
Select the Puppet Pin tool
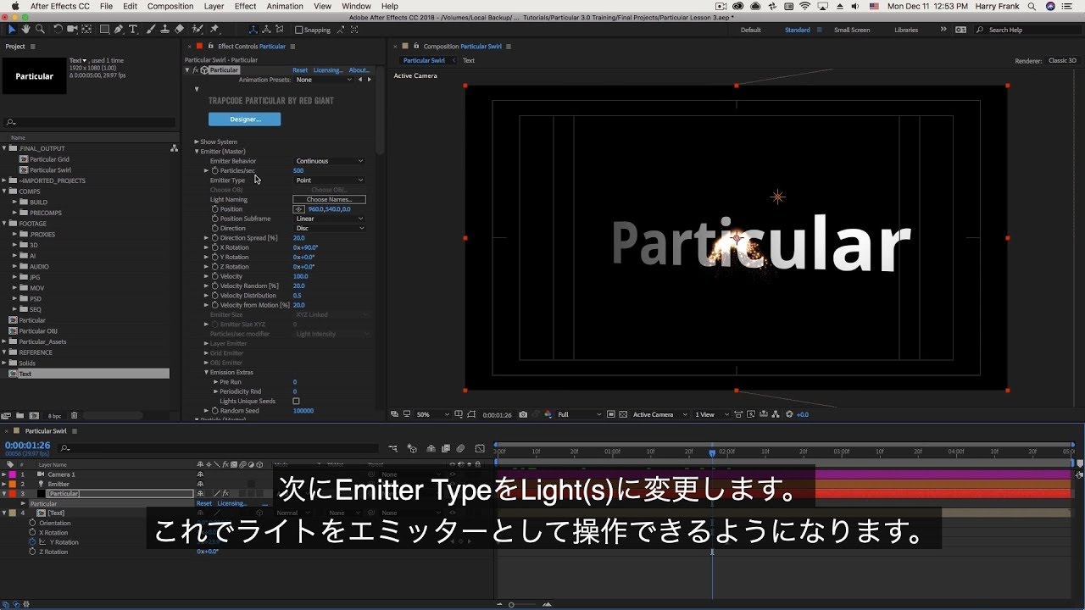[x=214, y=30]
